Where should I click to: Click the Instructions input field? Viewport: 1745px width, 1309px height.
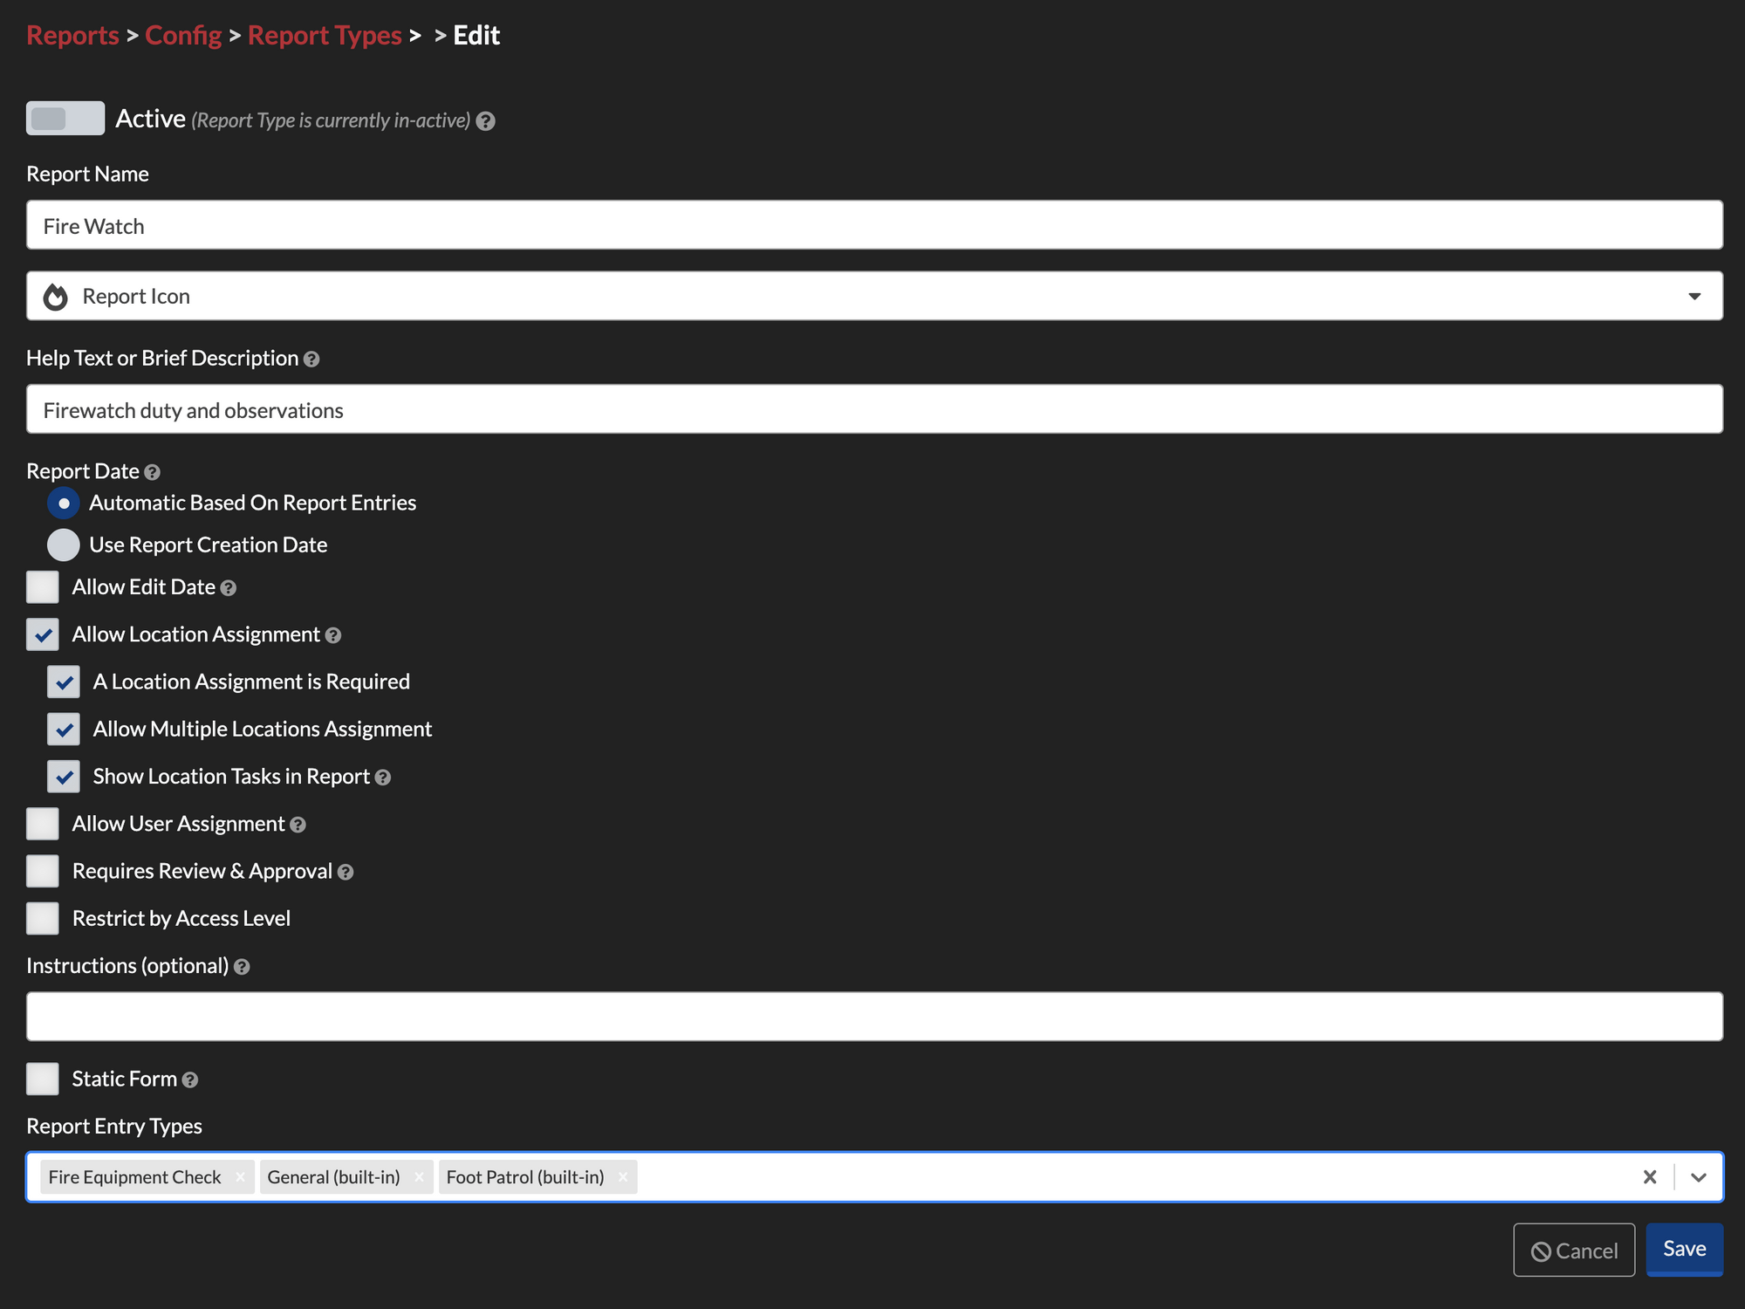click(x=874, y=1017)
